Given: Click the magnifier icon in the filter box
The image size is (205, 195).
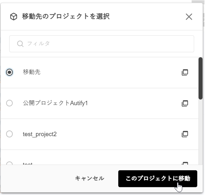Looking at the screenshot, I should [20, 44].
